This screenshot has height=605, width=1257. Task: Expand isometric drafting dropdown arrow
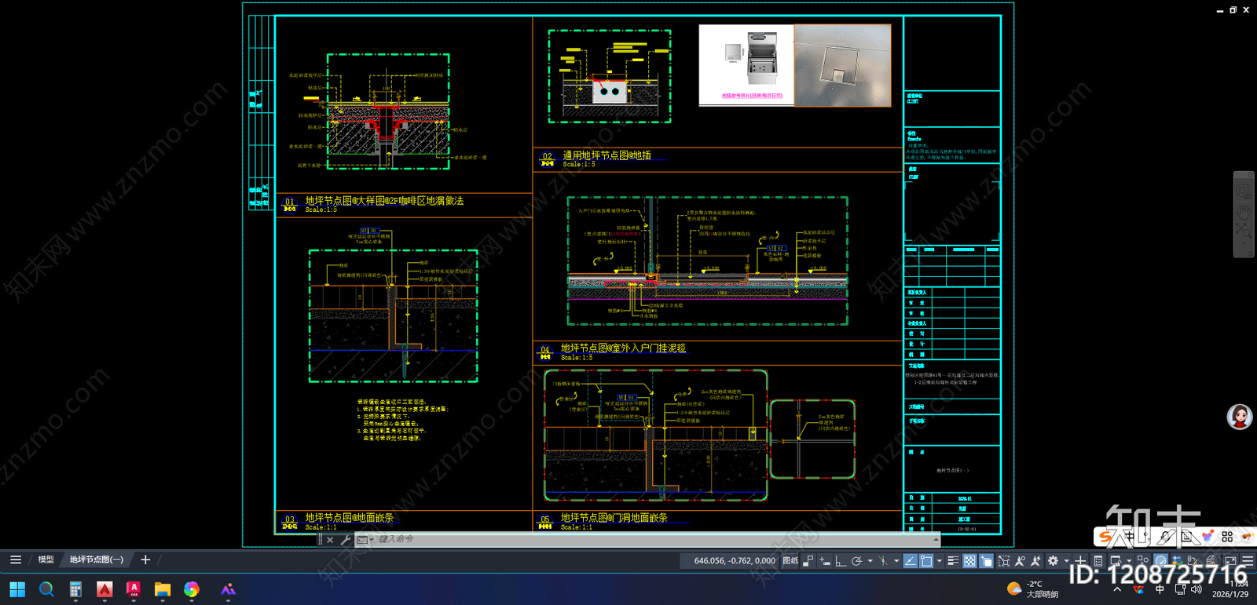point(896,561)
